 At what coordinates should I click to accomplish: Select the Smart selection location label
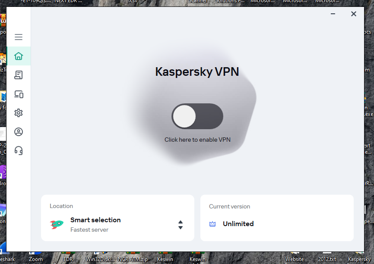pos(95,220)
